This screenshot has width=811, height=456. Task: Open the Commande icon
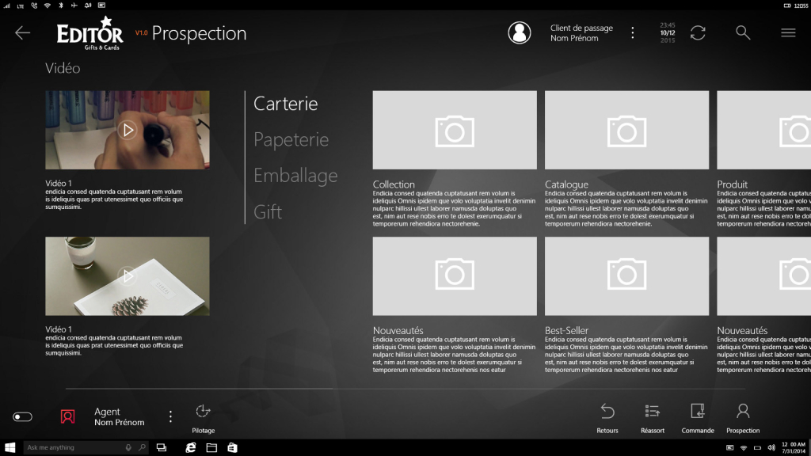click(698, 411)
